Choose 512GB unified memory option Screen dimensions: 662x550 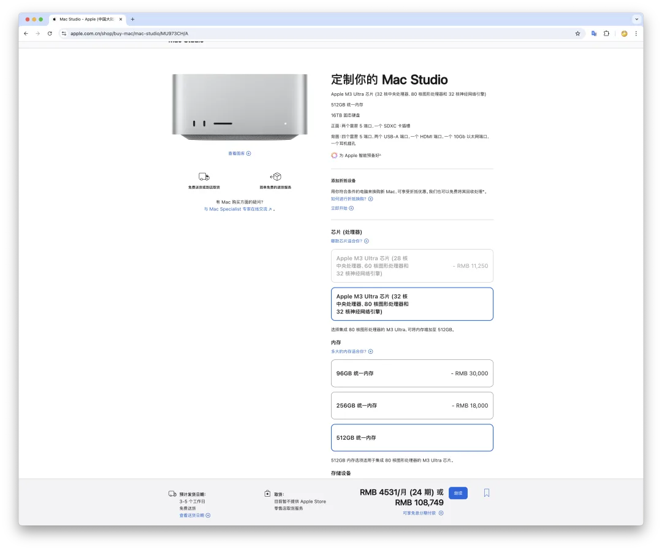pos(412,438)
